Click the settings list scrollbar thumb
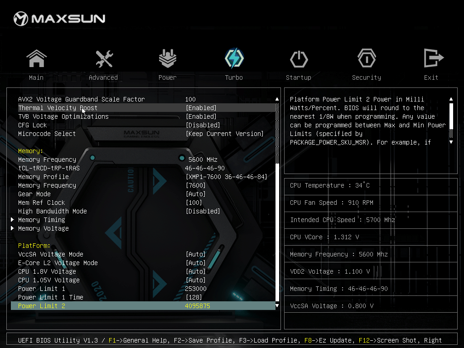This screenshot has width=464, height=348. click(x=277, y=232)
